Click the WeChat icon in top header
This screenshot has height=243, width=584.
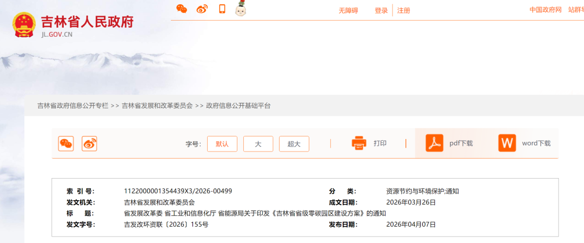coord(182,9)
